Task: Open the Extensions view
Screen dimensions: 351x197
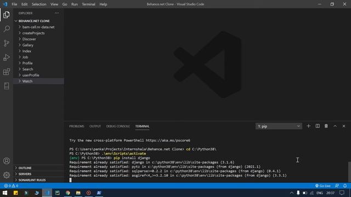Action: (7, 72)
